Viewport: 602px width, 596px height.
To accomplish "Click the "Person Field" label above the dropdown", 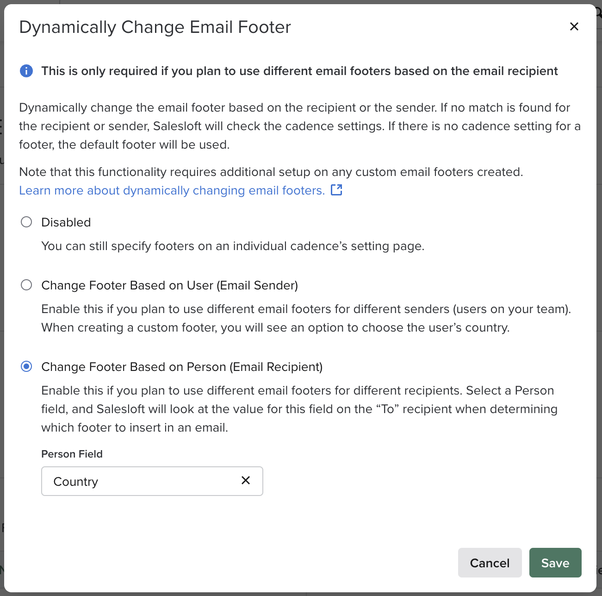I will pos(72,454).
